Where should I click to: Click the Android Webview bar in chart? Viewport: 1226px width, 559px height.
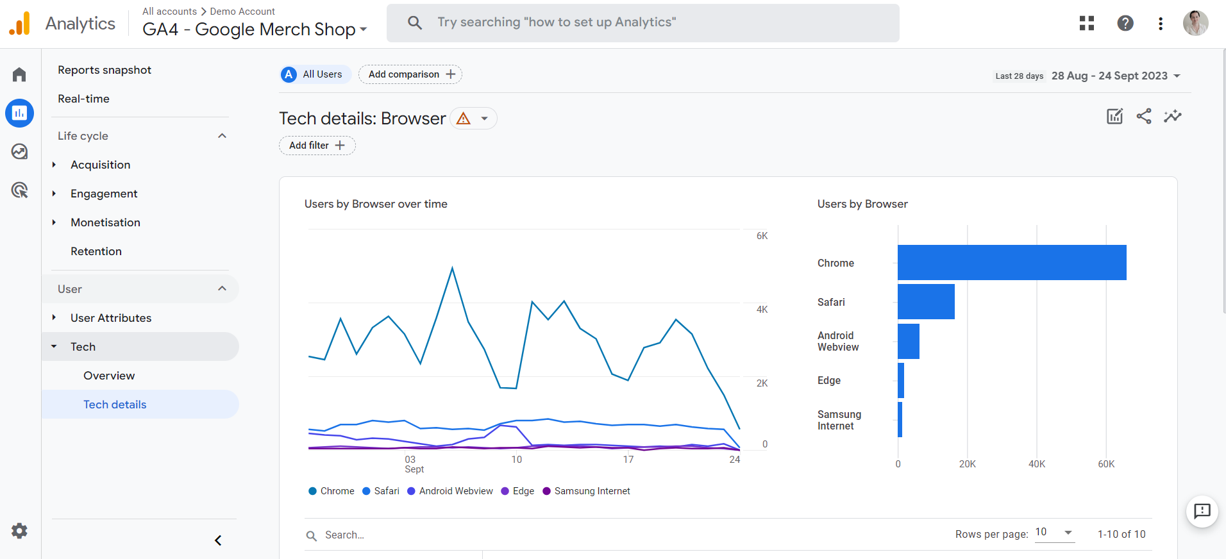pos(909,341)
